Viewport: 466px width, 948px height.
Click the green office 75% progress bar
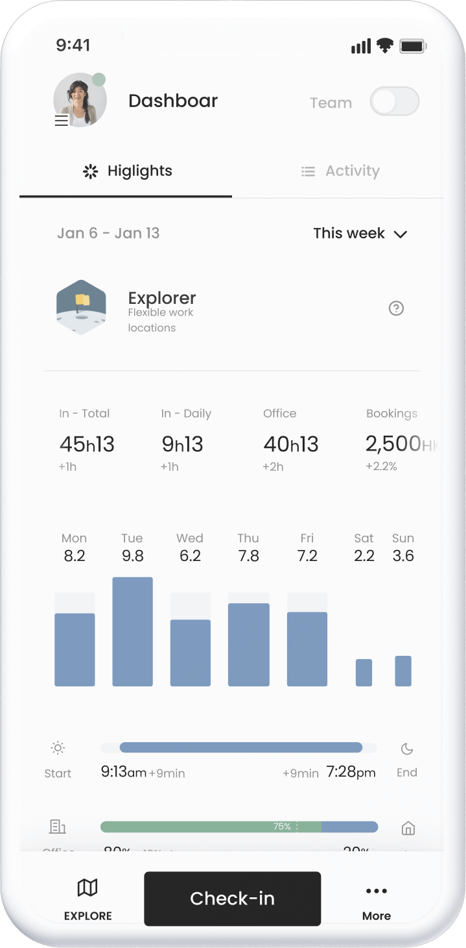tap(211, 827)
